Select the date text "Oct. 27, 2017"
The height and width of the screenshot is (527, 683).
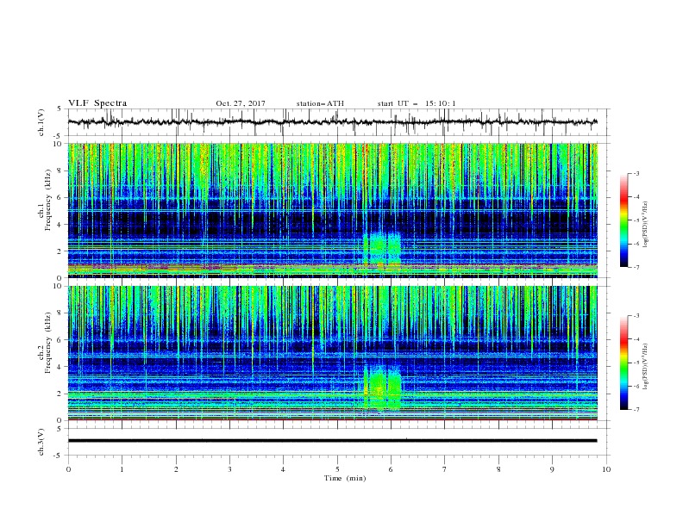click(241, 103)
